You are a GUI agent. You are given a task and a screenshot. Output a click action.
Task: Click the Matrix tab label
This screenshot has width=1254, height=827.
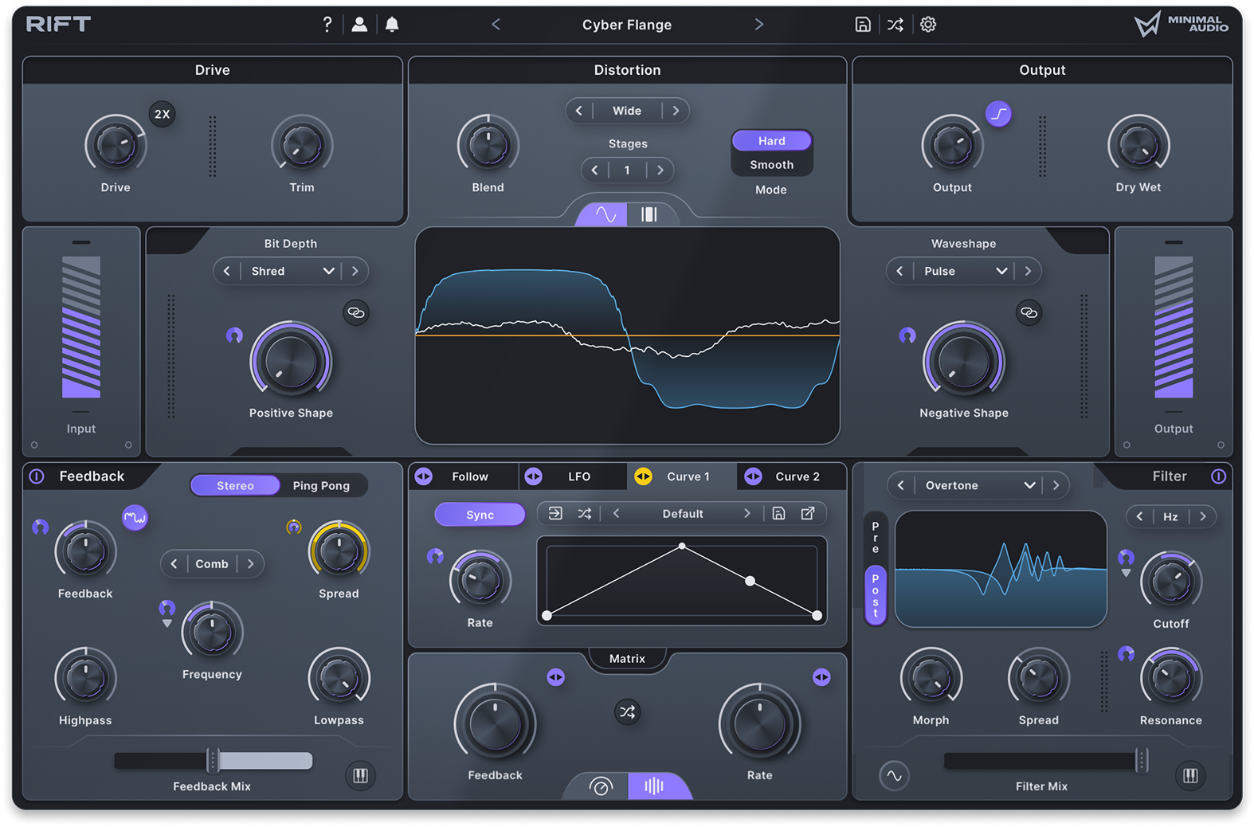(627, 659)
